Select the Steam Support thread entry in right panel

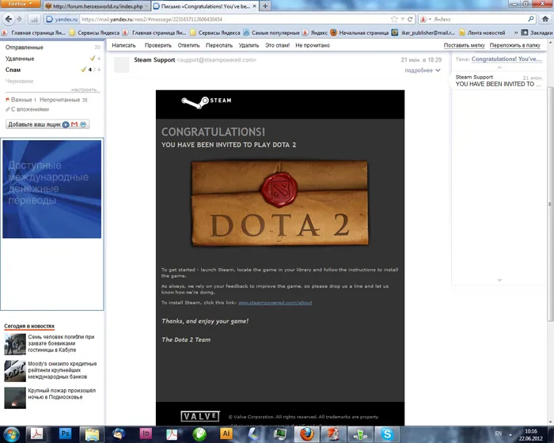click(499, 81)
